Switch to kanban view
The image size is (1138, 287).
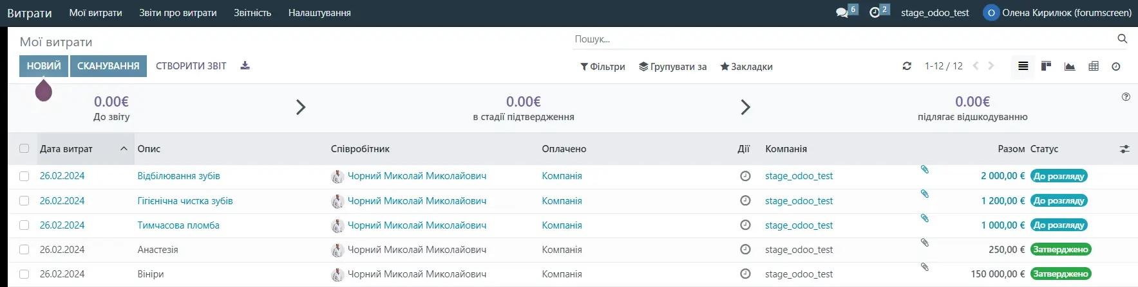click(1046, 66)
